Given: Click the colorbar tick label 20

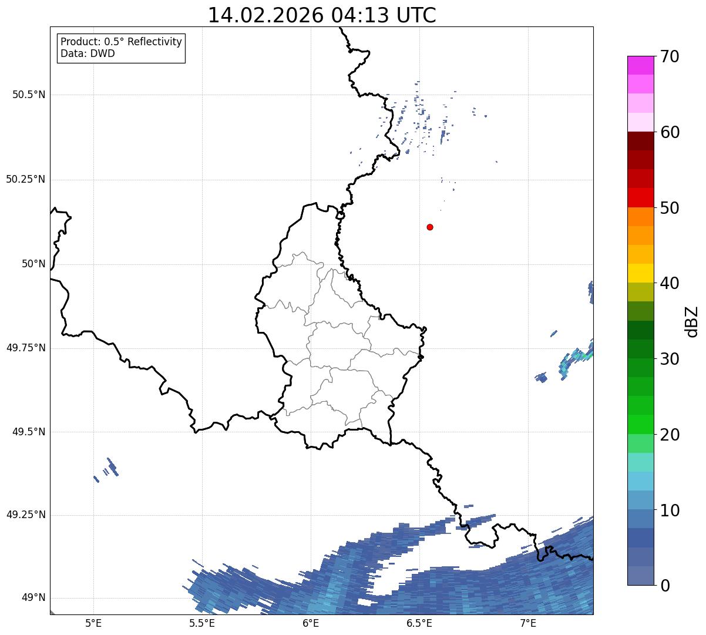Looking at the screenshot, I should click(x=670, y=435).
